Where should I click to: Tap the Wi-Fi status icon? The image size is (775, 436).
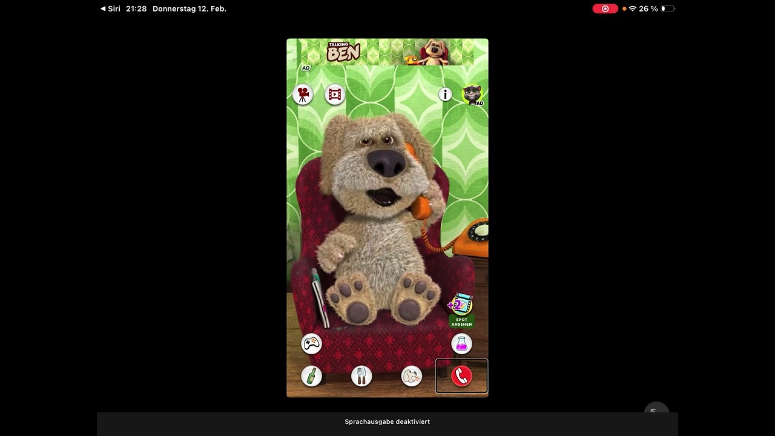[633, 8]
